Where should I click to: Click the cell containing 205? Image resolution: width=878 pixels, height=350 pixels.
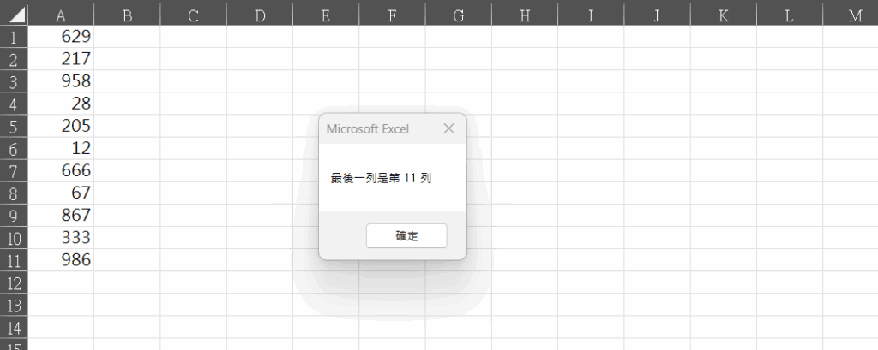[x=61, y=126]
